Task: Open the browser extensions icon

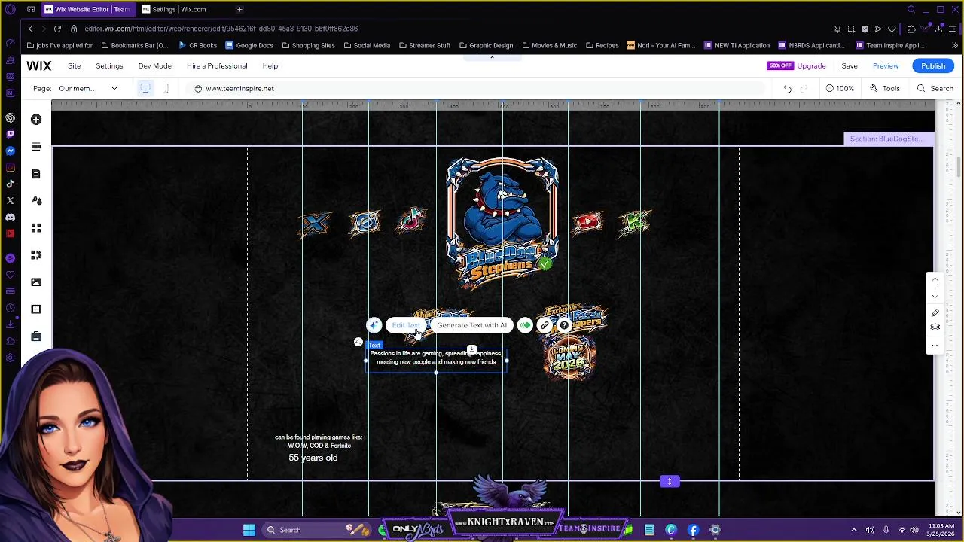Action: coord(911,29)
